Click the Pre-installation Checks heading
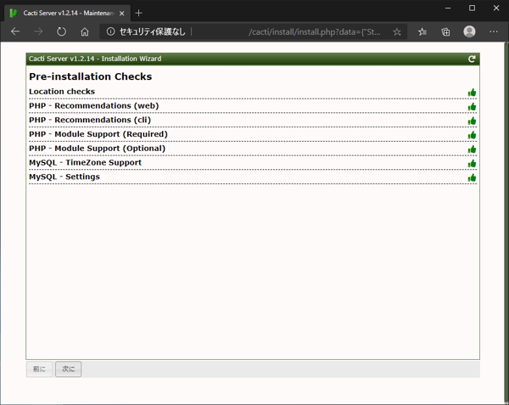This screenshot has width=509, height=405. (90, 76)
